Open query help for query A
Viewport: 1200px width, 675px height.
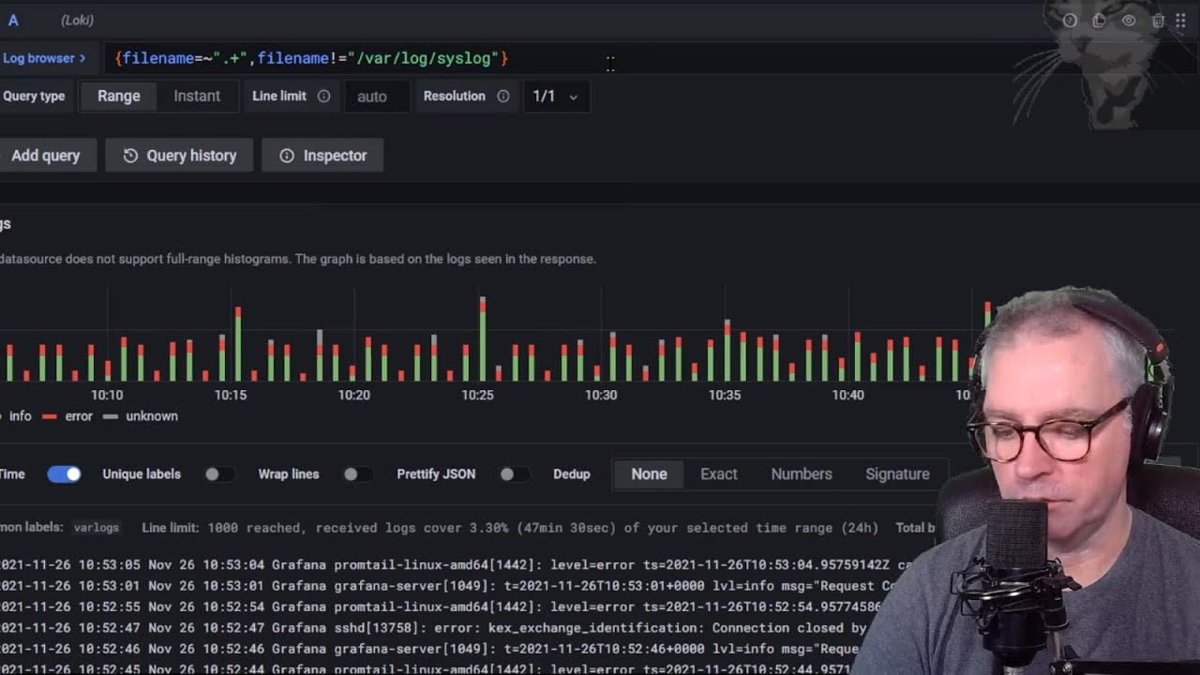(1070, 21)
